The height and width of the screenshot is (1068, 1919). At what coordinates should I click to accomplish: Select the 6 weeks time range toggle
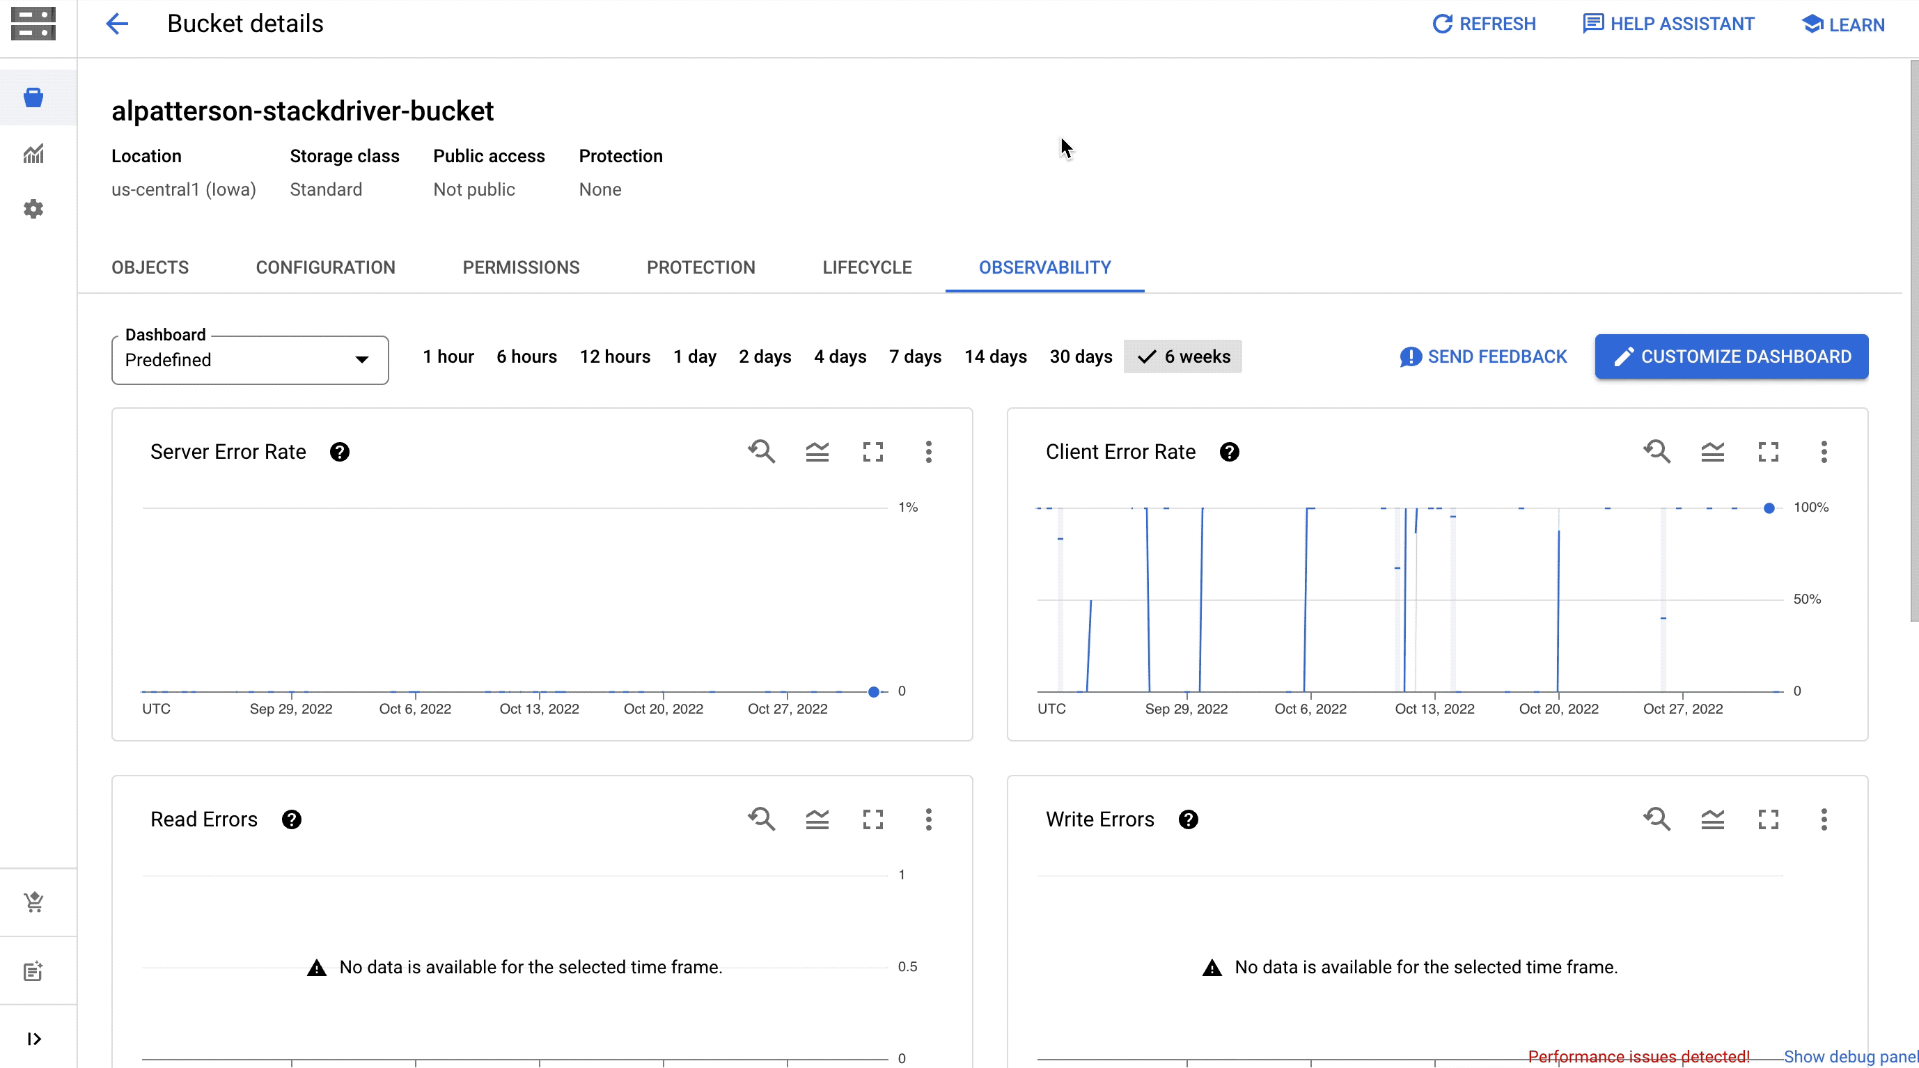1181,355
